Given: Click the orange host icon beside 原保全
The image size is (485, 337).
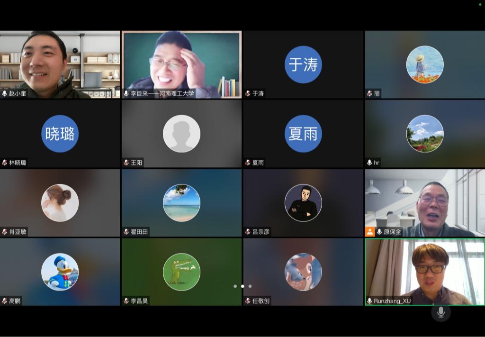Looking at the screenshot, I should click(370, 232).
